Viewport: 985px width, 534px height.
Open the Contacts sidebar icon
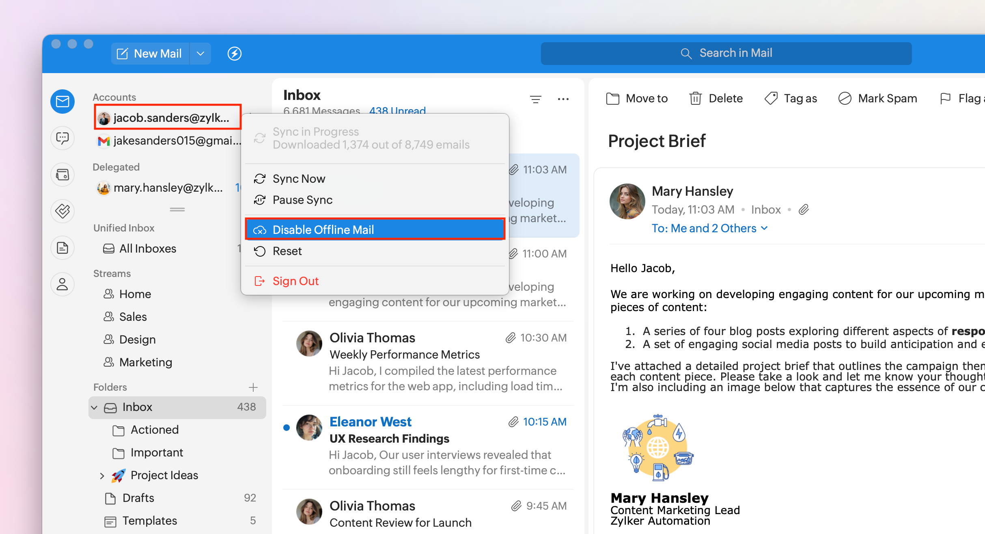click(x=63, y=284)
